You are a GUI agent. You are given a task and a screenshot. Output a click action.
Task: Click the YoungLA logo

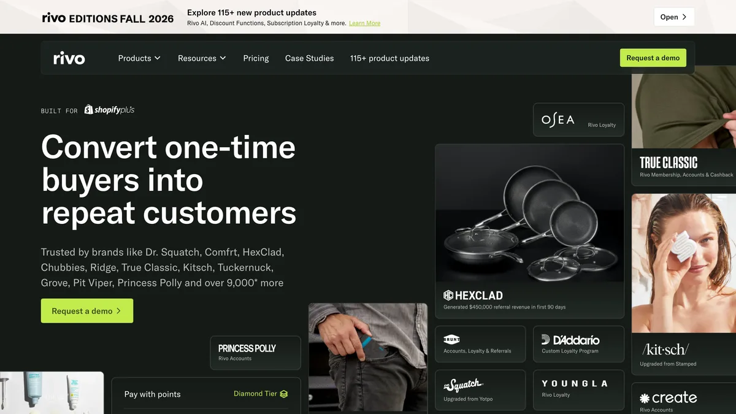575,383
